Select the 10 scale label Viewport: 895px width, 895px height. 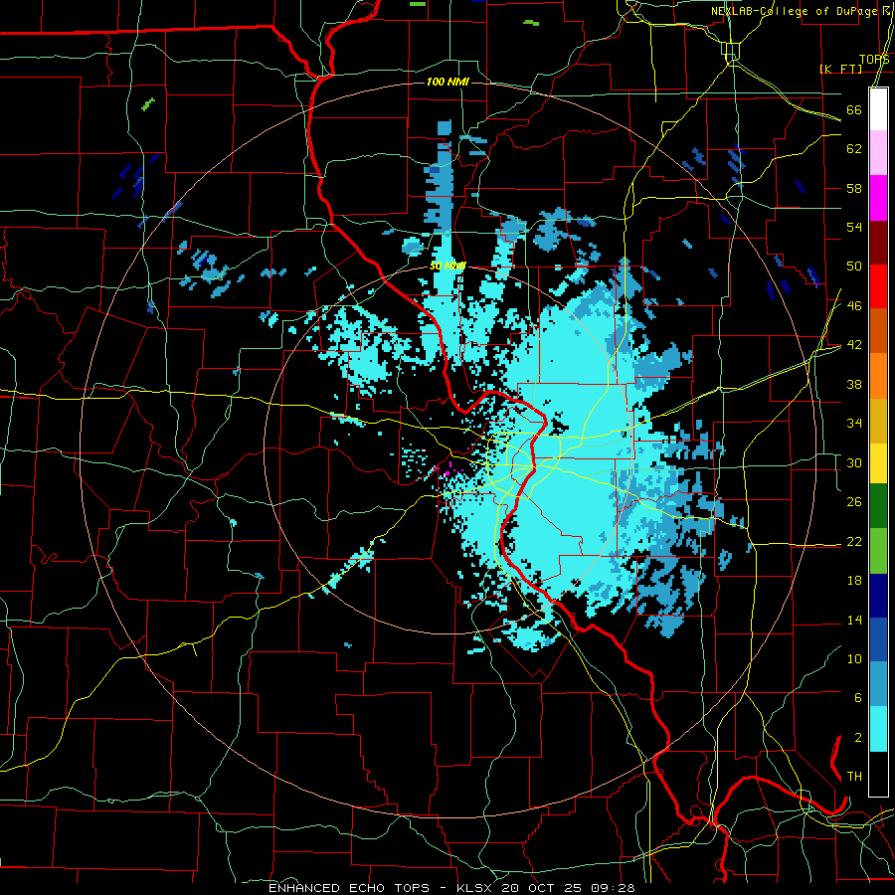pos(854,658)
